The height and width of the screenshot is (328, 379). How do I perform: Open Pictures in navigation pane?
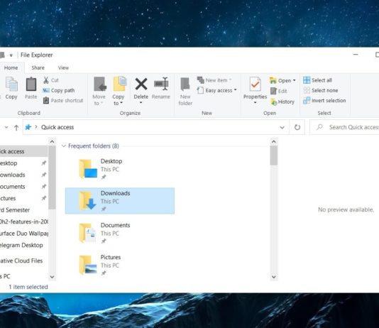(23, 199)
